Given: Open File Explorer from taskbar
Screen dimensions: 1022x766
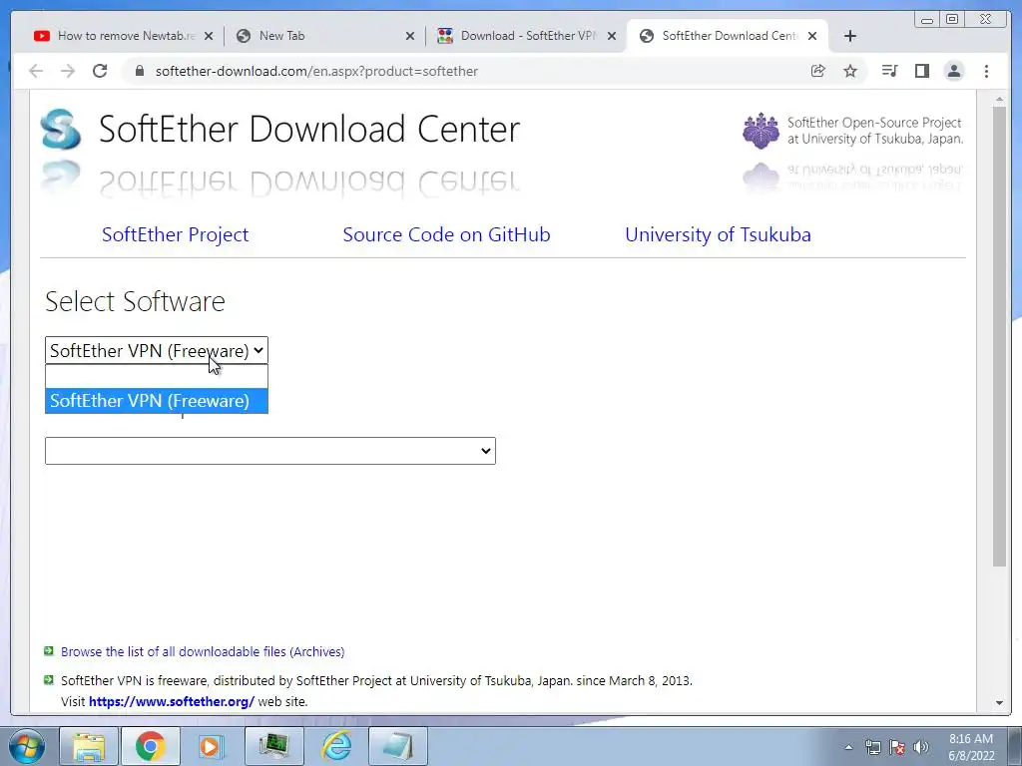Looking at the screenshot, I should [x=89, y=746].
